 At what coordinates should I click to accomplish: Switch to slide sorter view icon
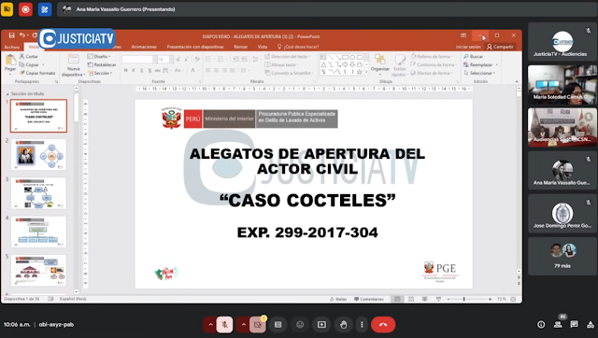411,299
